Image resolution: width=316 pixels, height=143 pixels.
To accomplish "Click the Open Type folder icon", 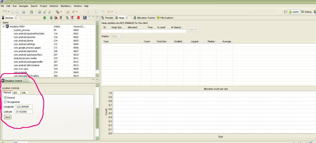I will point(68,12).
